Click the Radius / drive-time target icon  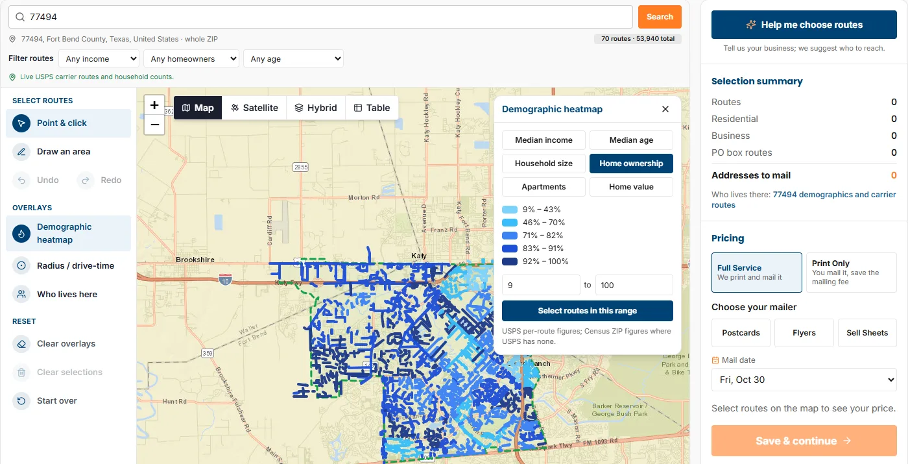[x=21, y=266]
